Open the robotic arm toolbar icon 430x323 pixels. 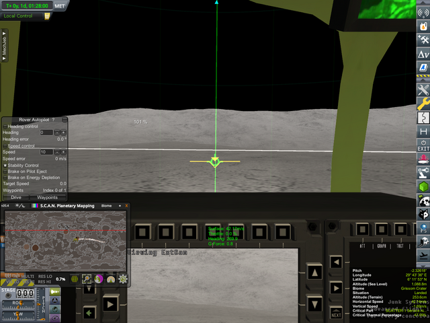pos(423,173)
